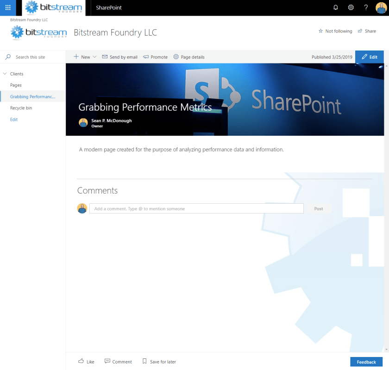Click the New plus button
Viewport: 389px width, 370px height.
pyautogui.click(x=82, y=57)
